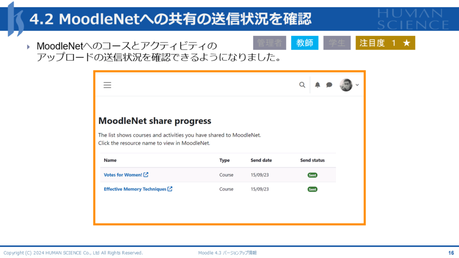Click the slide title 4.2 MoodleNetへの共有の送信状況を確認
Screen dimensions: 459x258
pyautogui.click(x=170, y=19)
